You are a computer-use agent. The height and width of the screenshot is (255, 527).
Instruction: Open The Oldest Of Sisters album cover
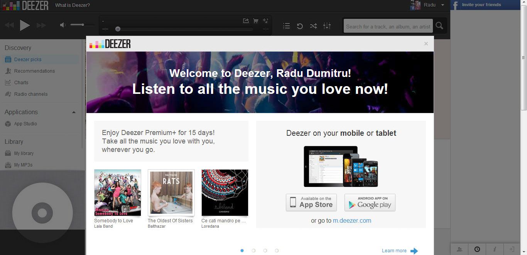click(171, 193)
